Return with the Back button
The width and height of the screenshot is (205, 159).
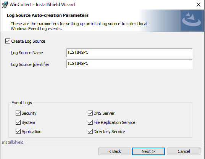pyautogui.click(x=115, y=151)
